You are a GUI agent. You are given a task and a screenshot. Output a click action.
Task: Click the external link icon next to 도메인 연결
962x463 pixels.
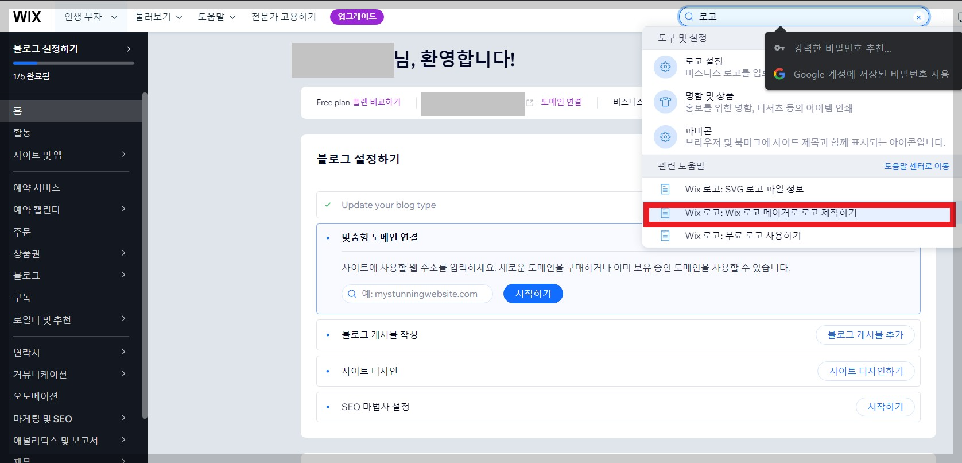[x=530, y=103]
